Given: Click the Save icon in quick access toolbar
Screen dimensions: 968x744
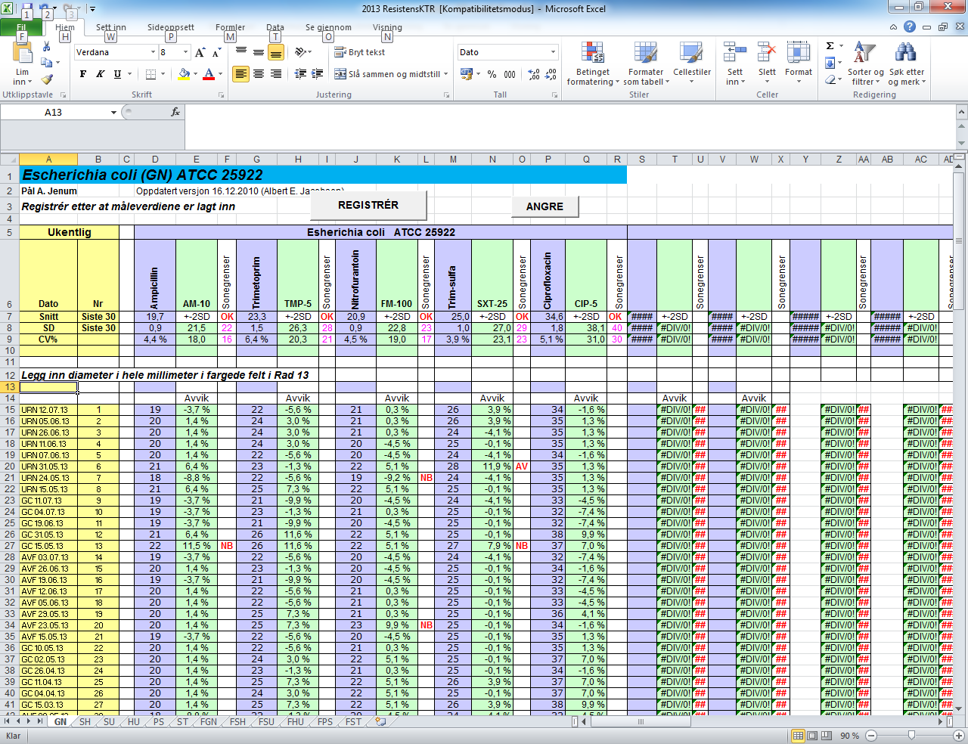Looking at the screenshot, I should [27, 9].
